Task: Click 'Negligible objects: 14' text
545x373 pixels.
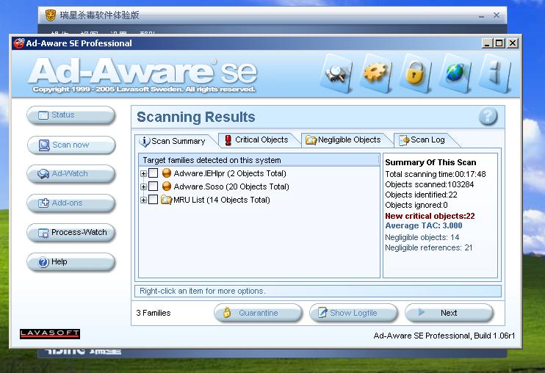Action: (x=422, y=237)
